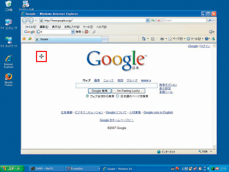Click the internet zone globe in status bar
The image size is (229, 172).
[159, 152]
